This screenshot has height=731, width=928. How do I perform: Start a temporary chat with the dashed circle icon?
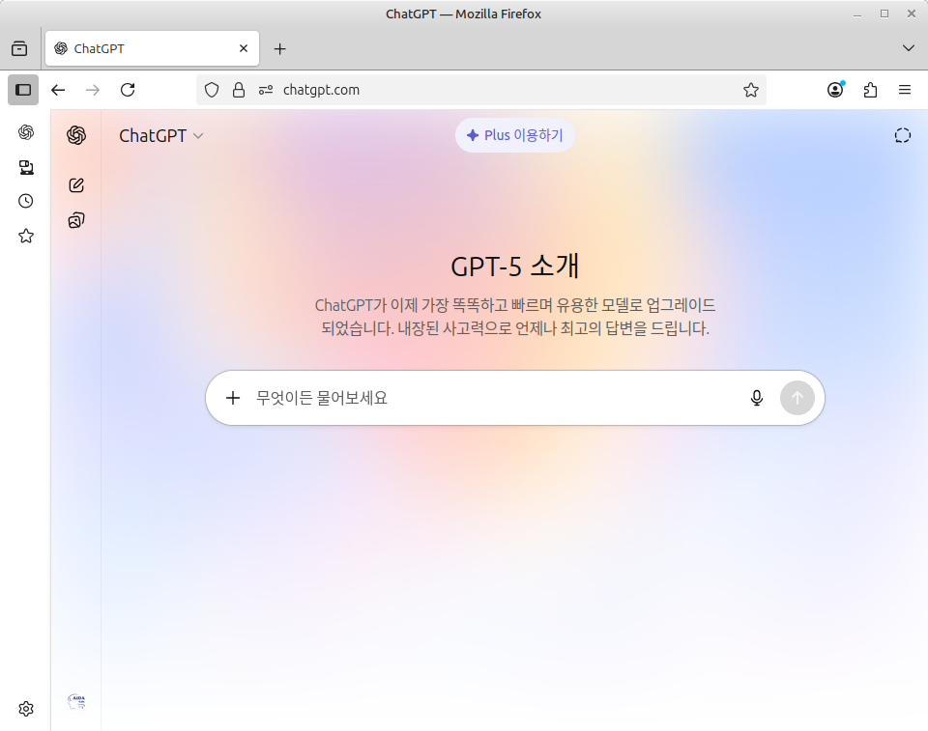click(903, 135)
